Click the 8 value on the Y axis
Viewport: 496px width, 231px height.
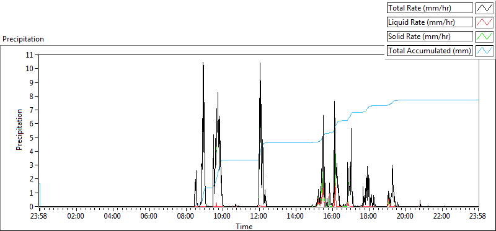[32, 96]
